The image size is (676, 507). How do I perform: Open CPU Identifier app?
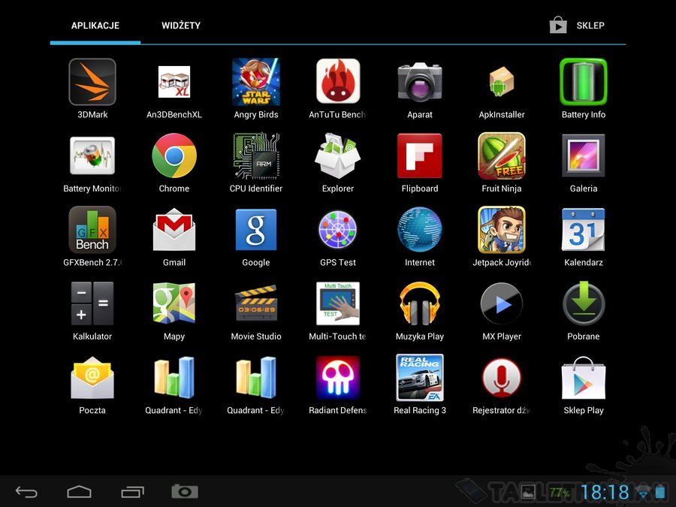255,155
